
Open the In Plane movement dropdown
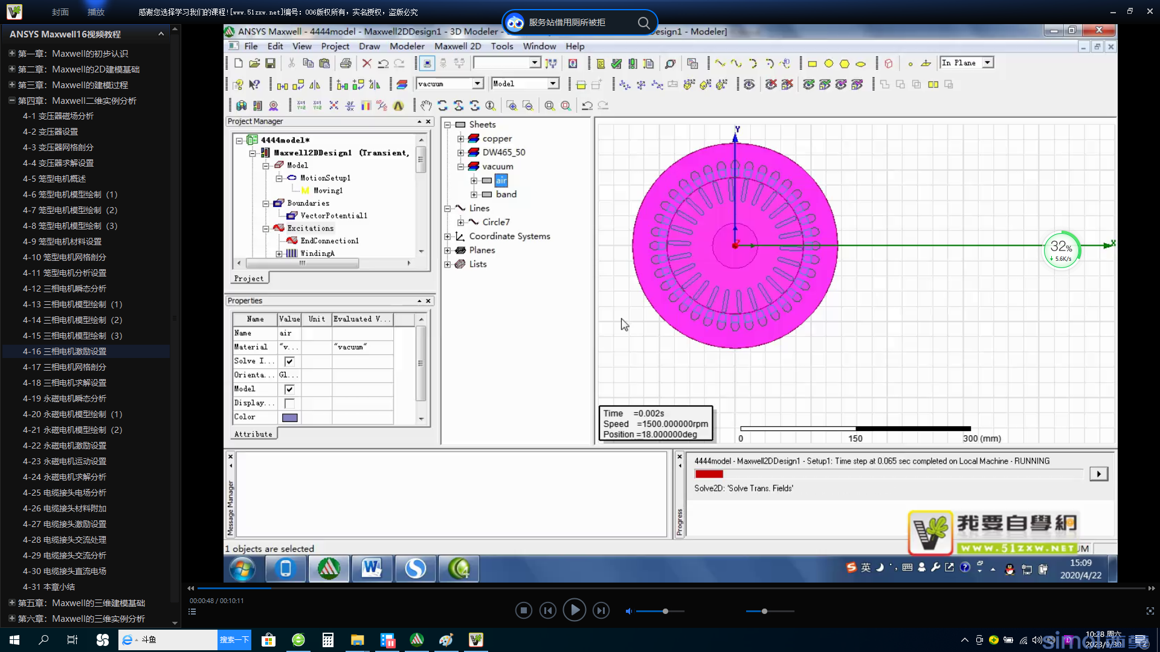(x=987, y=63)
